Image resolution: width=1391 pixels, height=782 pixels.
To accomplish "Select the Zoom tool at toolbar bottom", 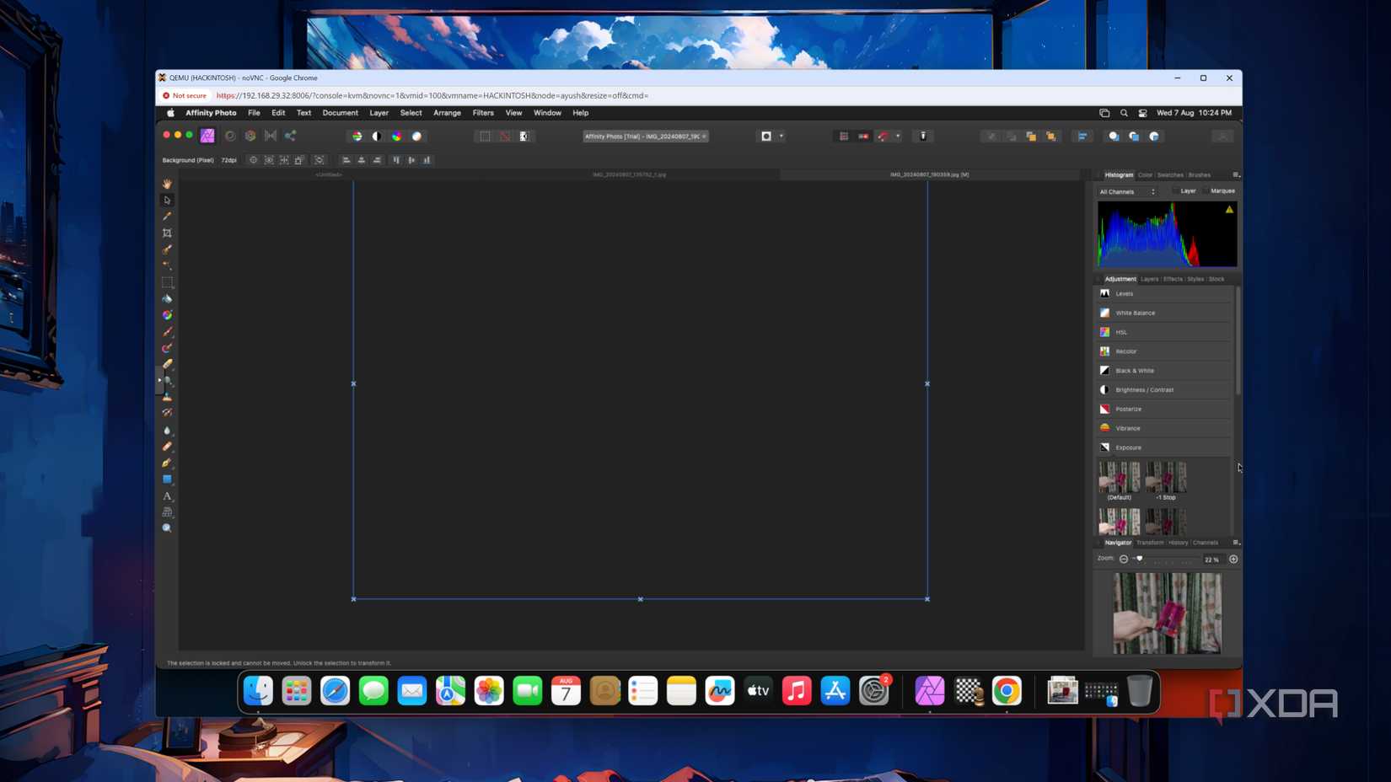I will [x=168, y=528].
